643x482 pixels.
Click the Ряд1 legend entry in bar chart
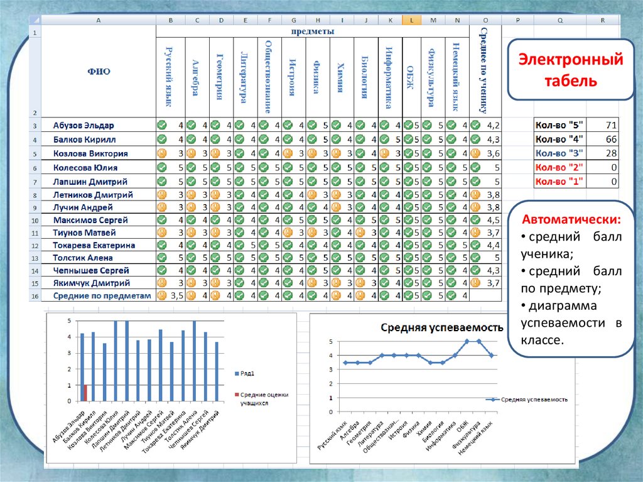click(244, 373)
